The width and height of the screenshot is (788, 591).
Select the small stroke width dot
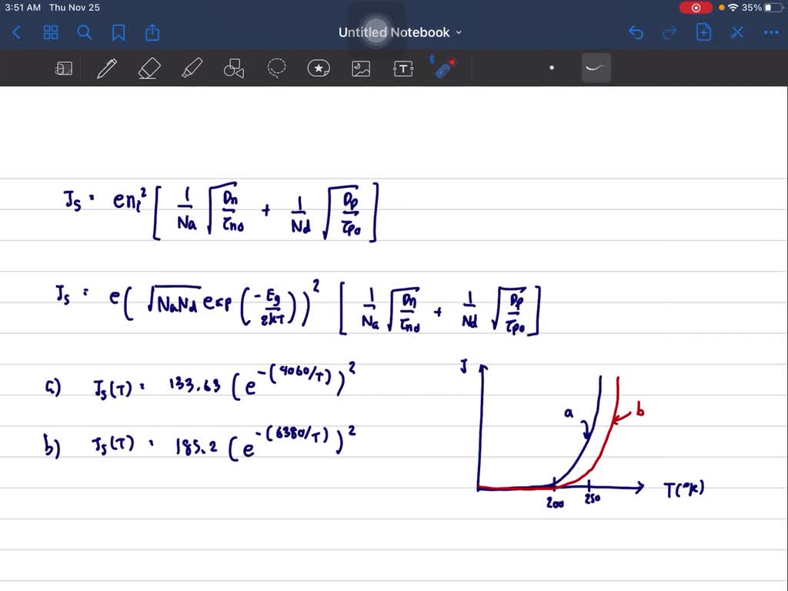pyautogui.click(x=552, y=68)
